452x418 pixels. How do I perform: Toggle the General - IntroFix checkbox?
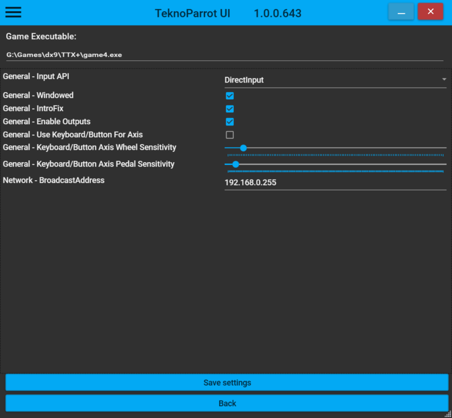230,109
